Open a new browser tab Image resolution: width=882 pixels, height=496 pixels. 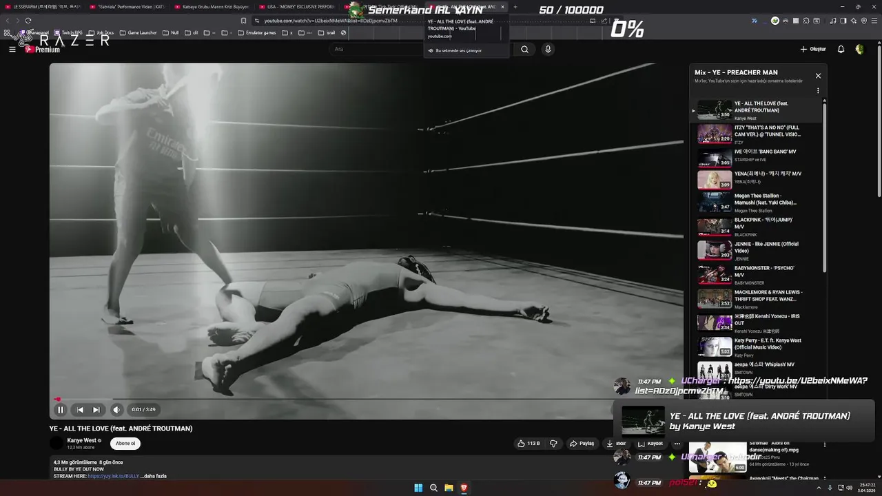(x=515, y=7)
